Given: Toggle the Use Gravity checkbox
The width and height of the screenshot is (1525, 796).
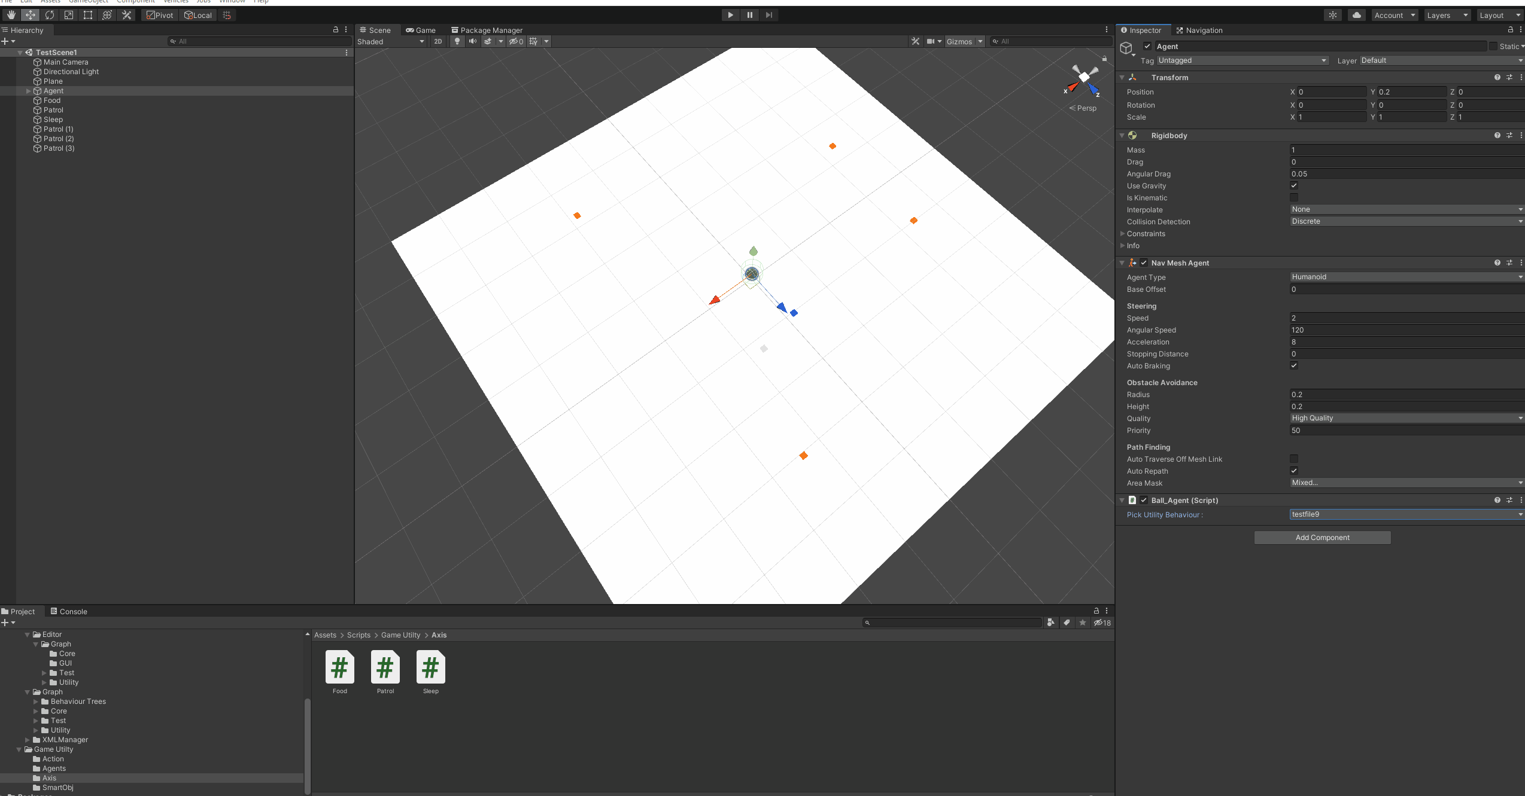Looking at the screenshot, I should point(1294,185).
